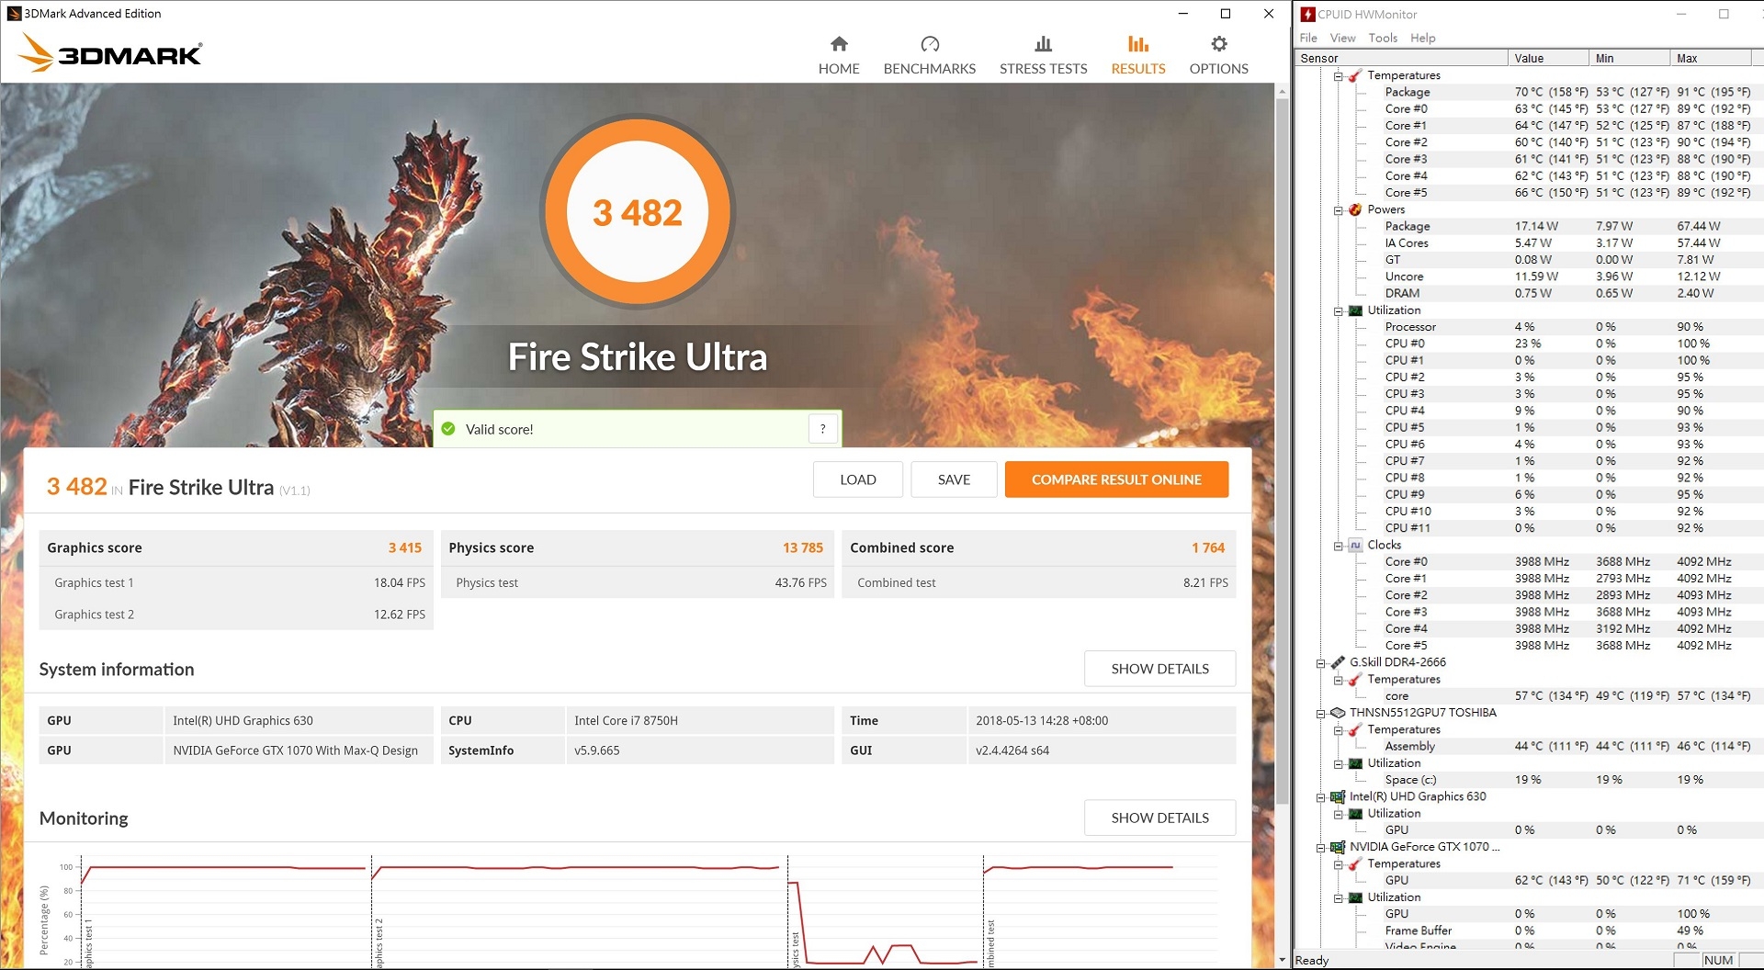Click the Results bar icon
Image resolution: width=1764 pixels, height=970 pixels.
(1138, 44)
